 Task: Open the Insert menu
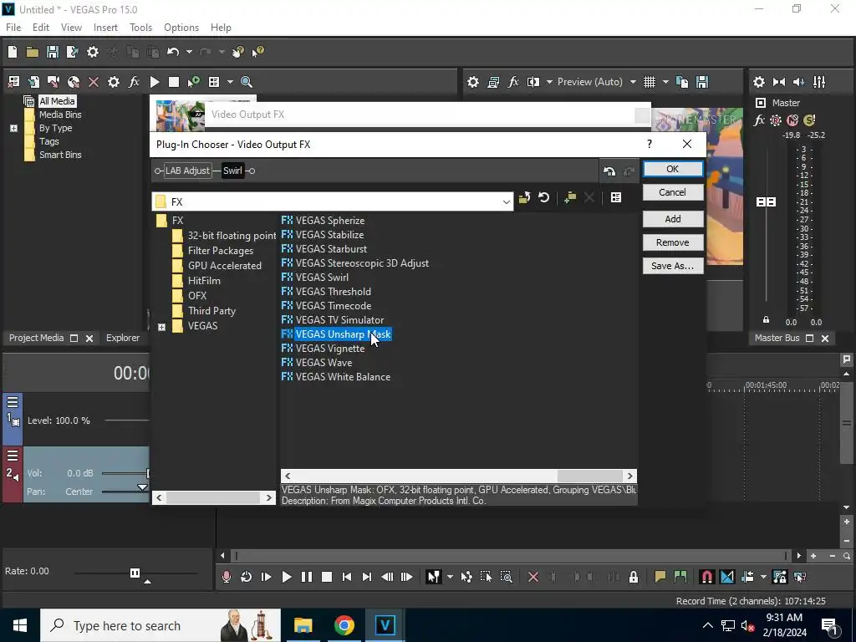tap(105, 28)
